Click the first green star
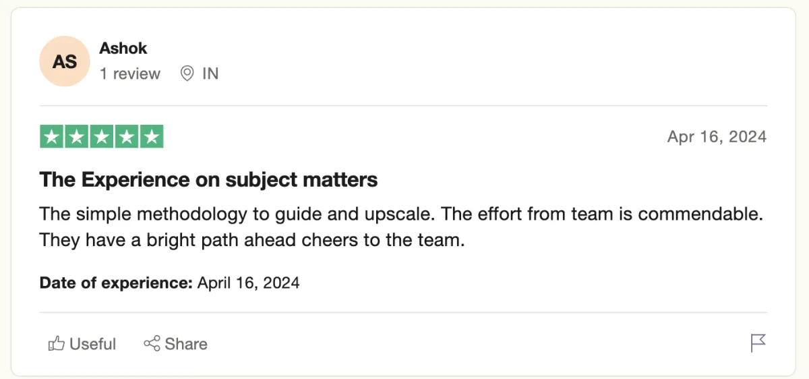The width and height of the screenshot is (809, 379). tap(52, 137)
